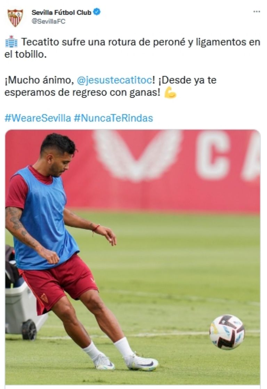
Task: Click the soccer ball in the photo
Action: coord(227,332)
